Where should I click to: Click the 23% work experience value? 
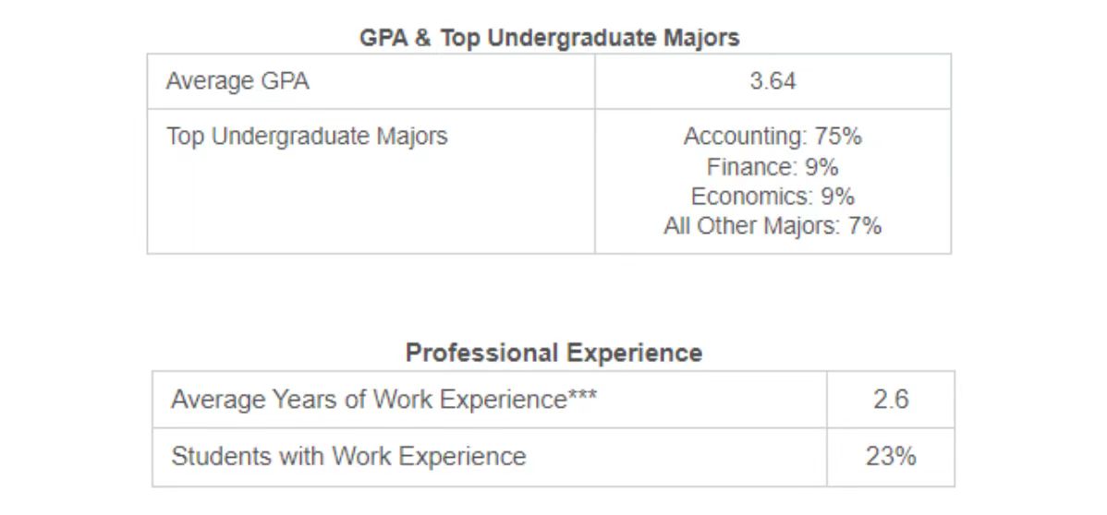tap(890, 456)
